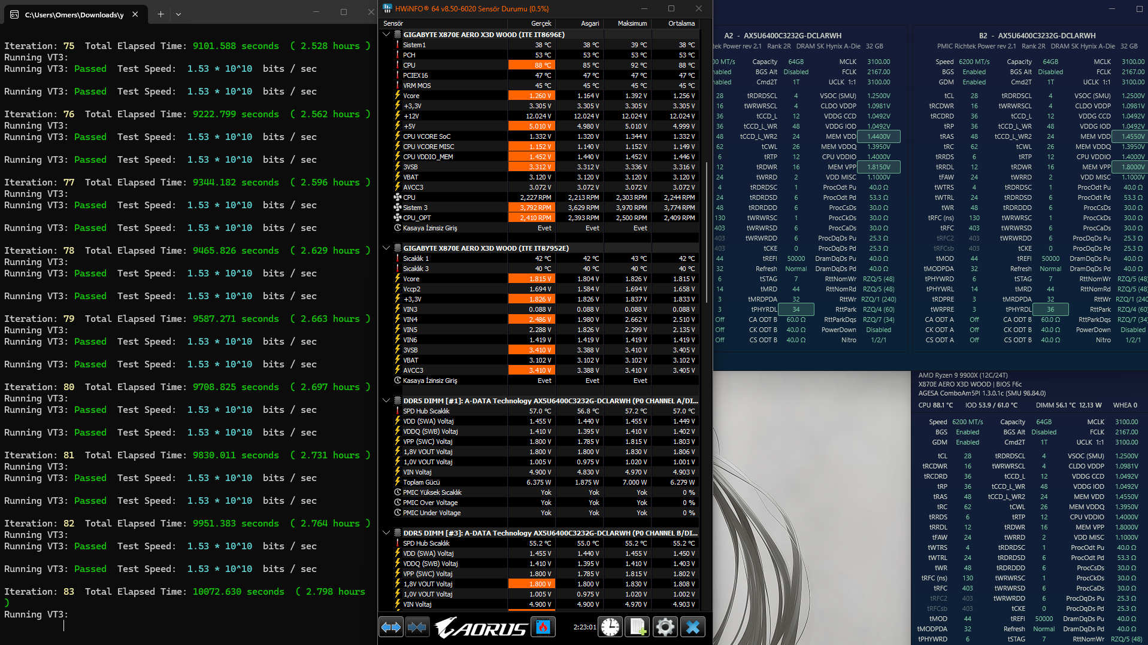Select the VIN6 sensor row

540,340
